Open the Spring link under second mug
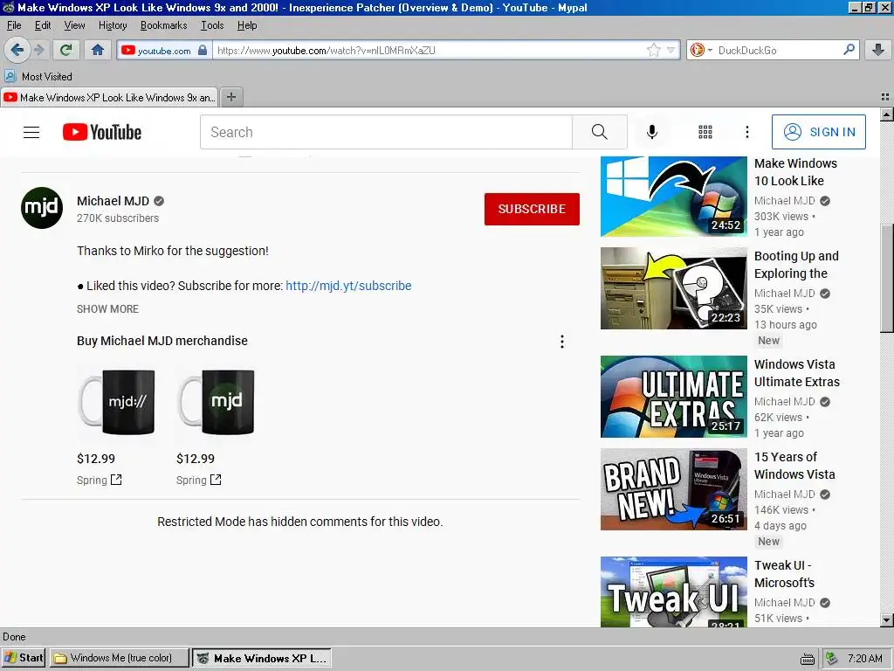Viewport: 894px width, 671px height. [199, 480]
